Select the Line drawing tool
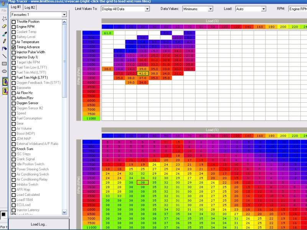 4,56
